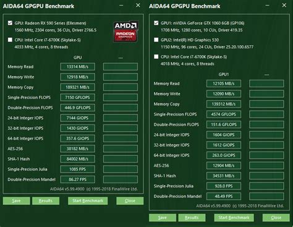The width and height of the screenshot is (293, 227).
Task: Click the 4033 MHz CPU details line
Action: (41, 47)
